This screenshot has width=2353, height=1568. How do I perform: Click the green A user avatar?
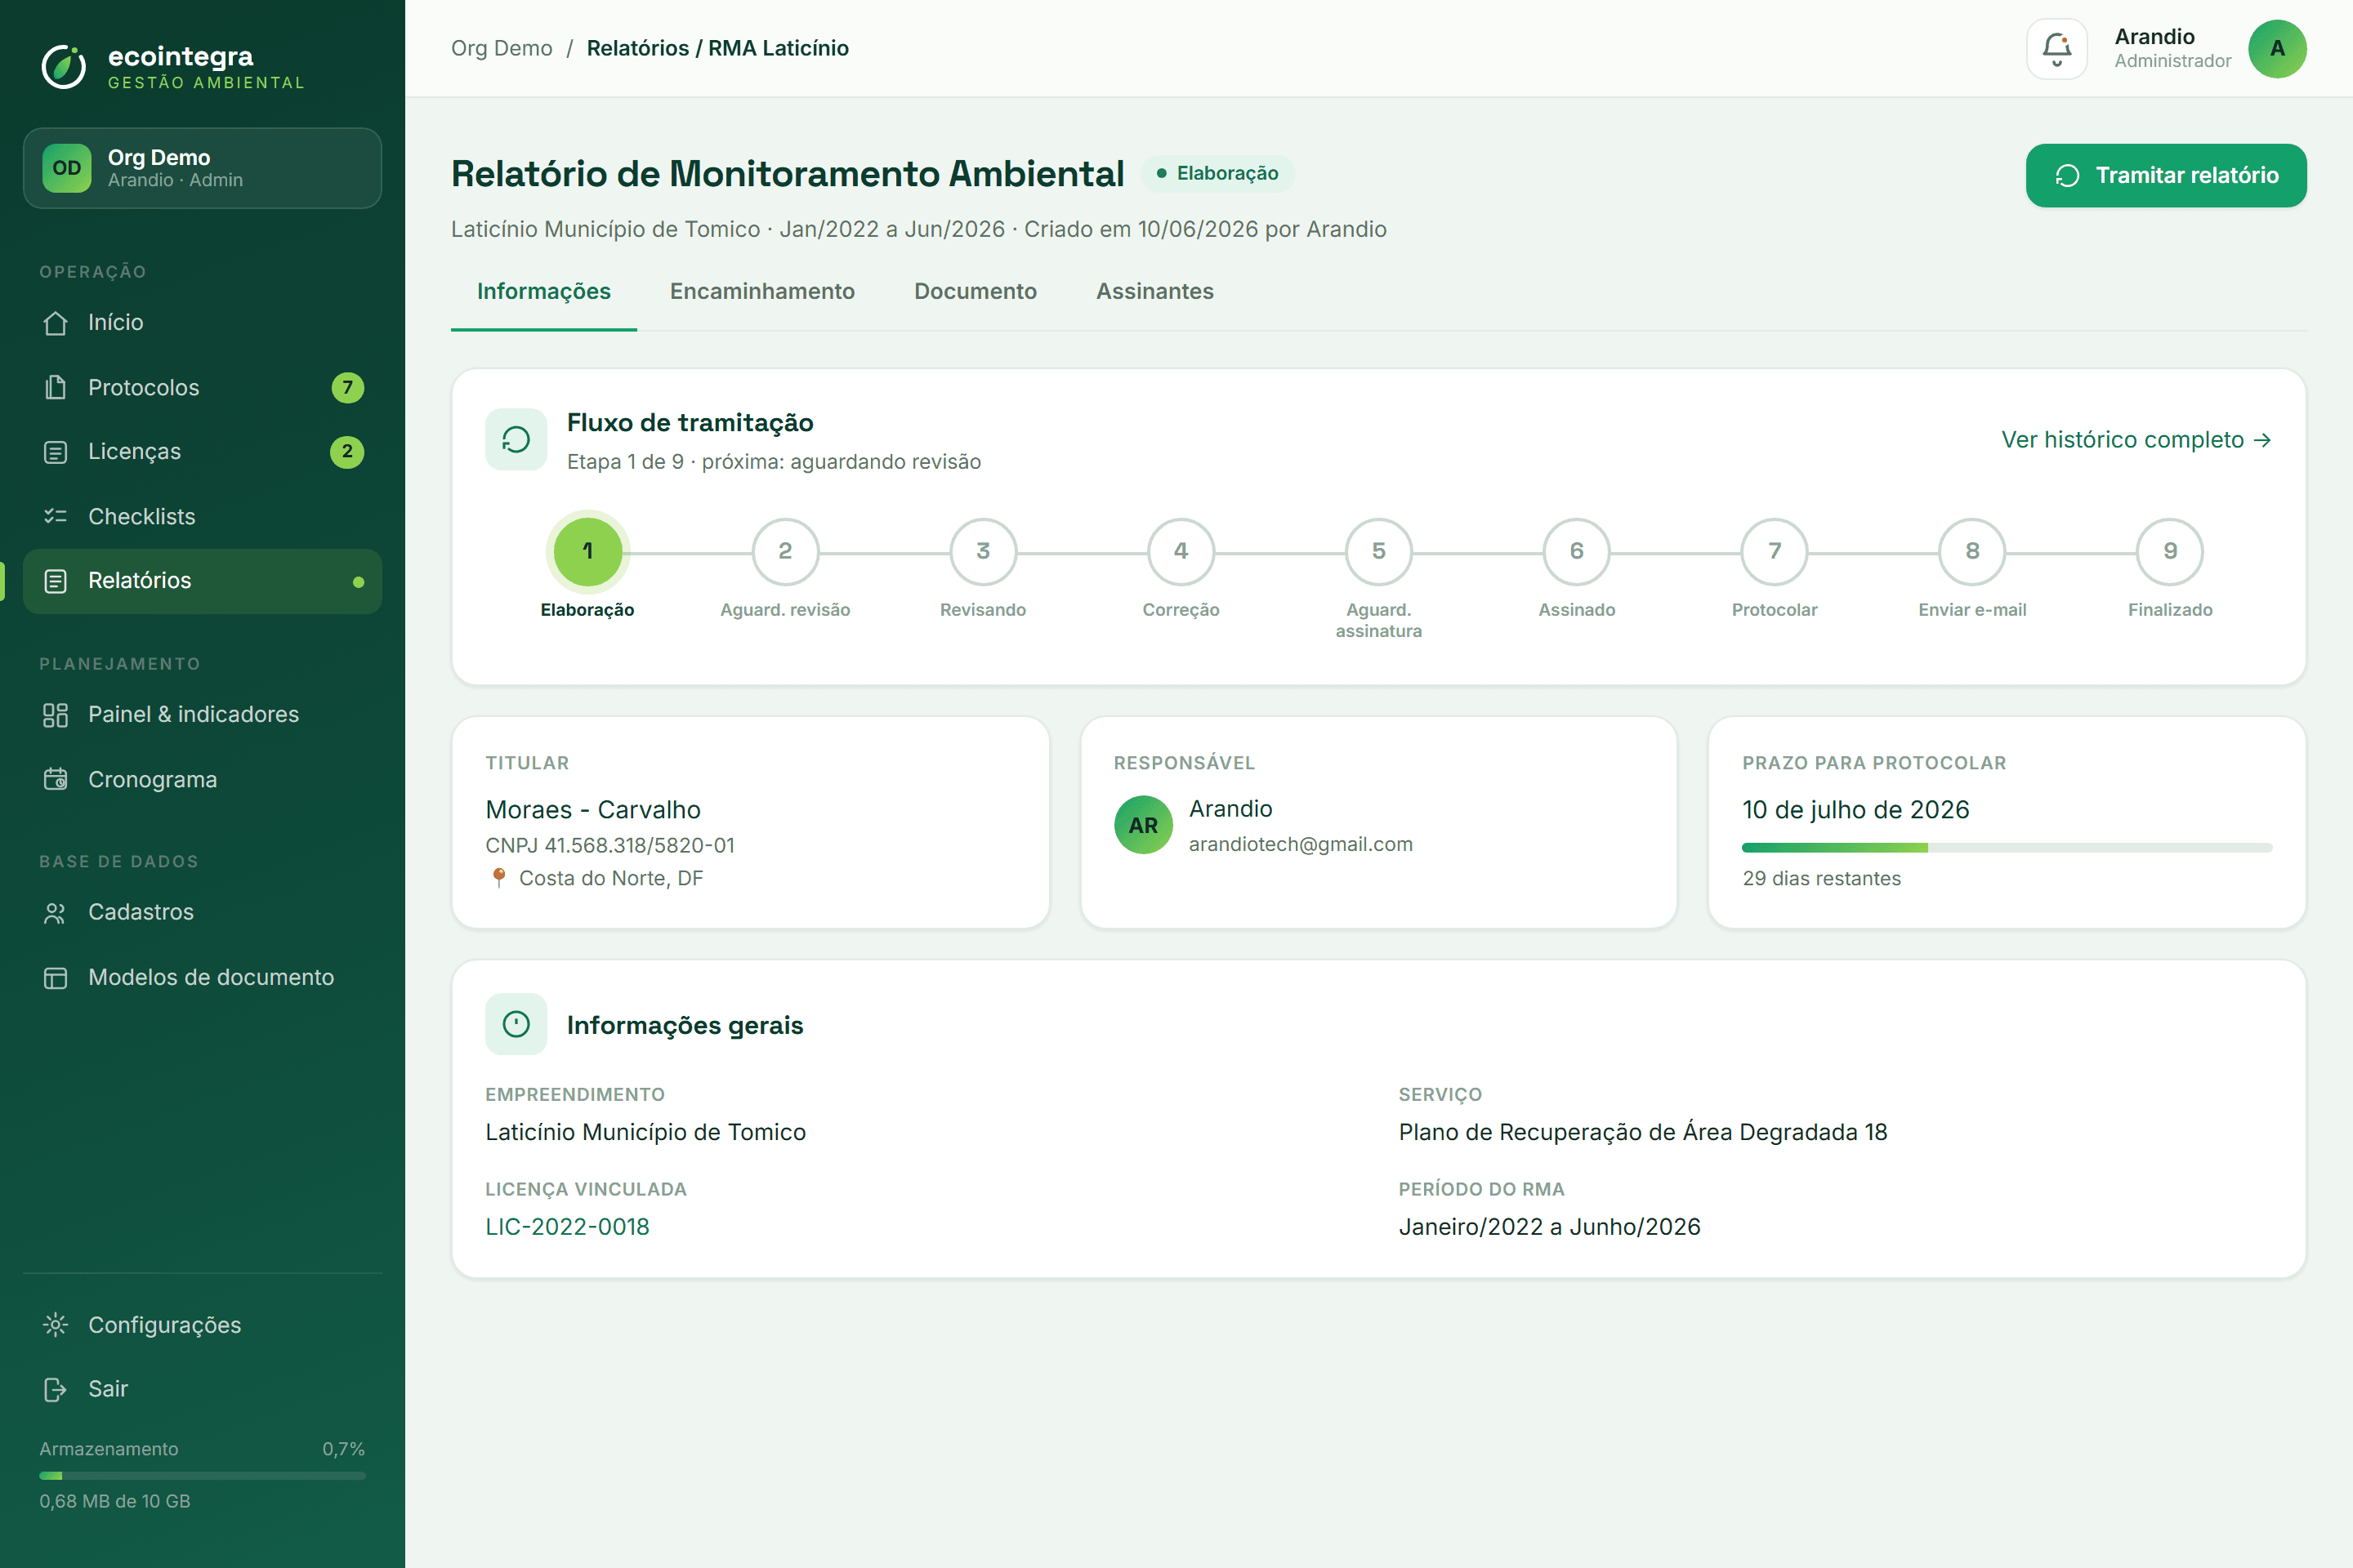pyautogui.click(x=2277, y=48)
